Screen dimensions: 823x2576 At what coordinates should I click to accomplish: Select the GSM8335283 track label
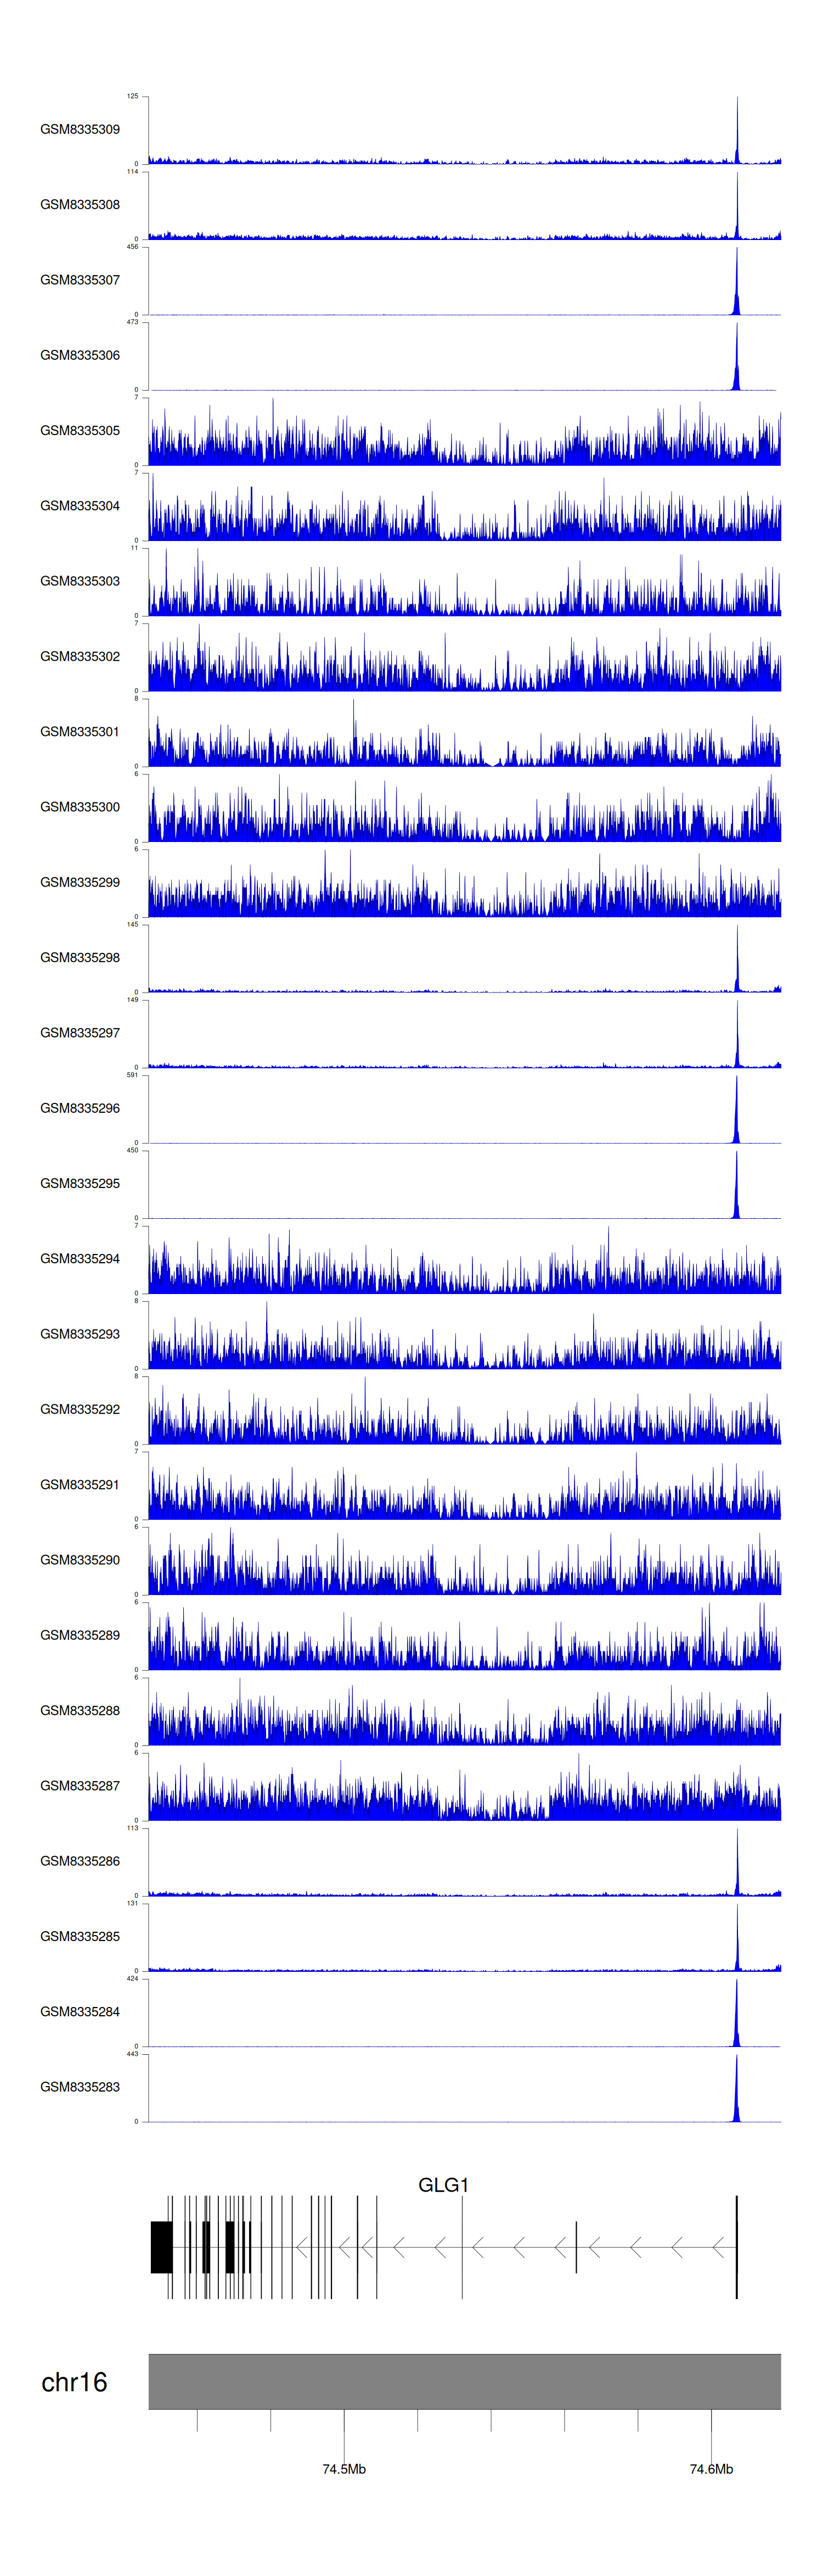point(80,2087)
